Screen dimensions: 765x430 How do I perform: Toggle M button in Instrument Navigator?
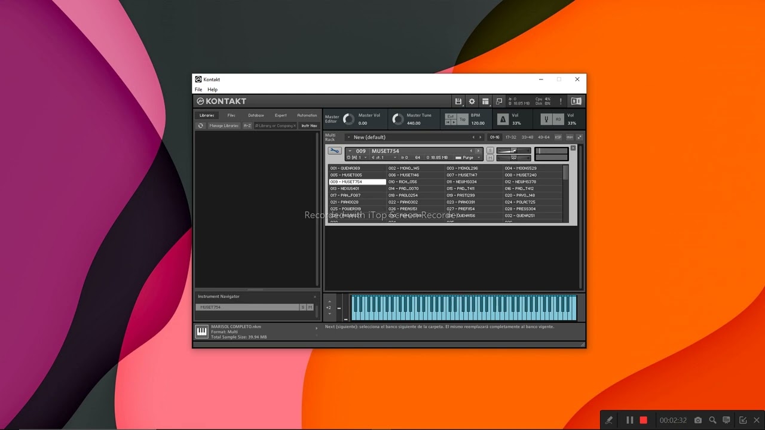tap(310, 307)
